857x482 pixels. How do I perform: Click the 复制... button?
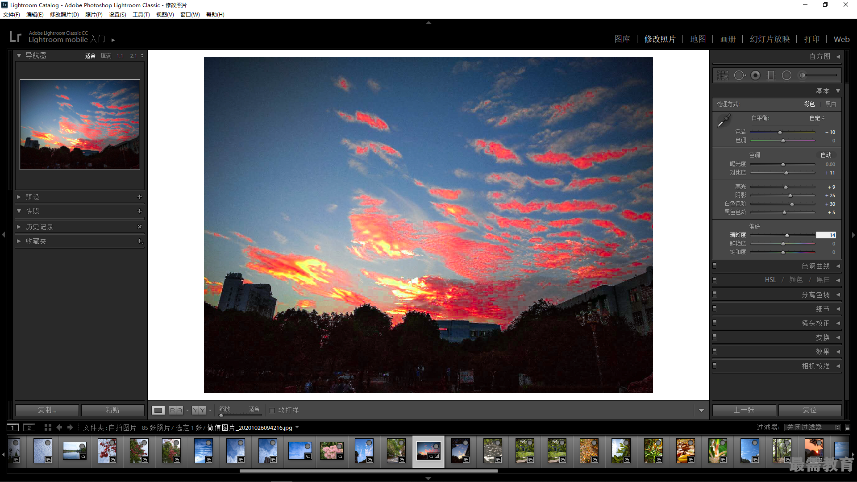point(47,410)
